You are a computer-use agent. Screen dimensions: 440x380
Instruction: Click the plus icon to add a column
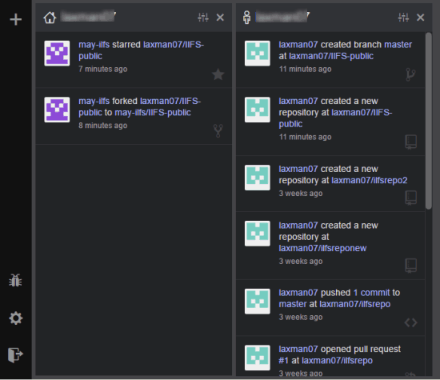click(16, 19)
